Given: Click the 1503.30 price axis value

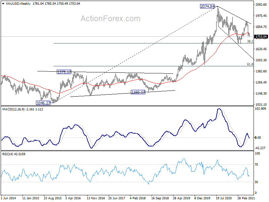Looking at the screenshot, I should (x=261, y=60).
